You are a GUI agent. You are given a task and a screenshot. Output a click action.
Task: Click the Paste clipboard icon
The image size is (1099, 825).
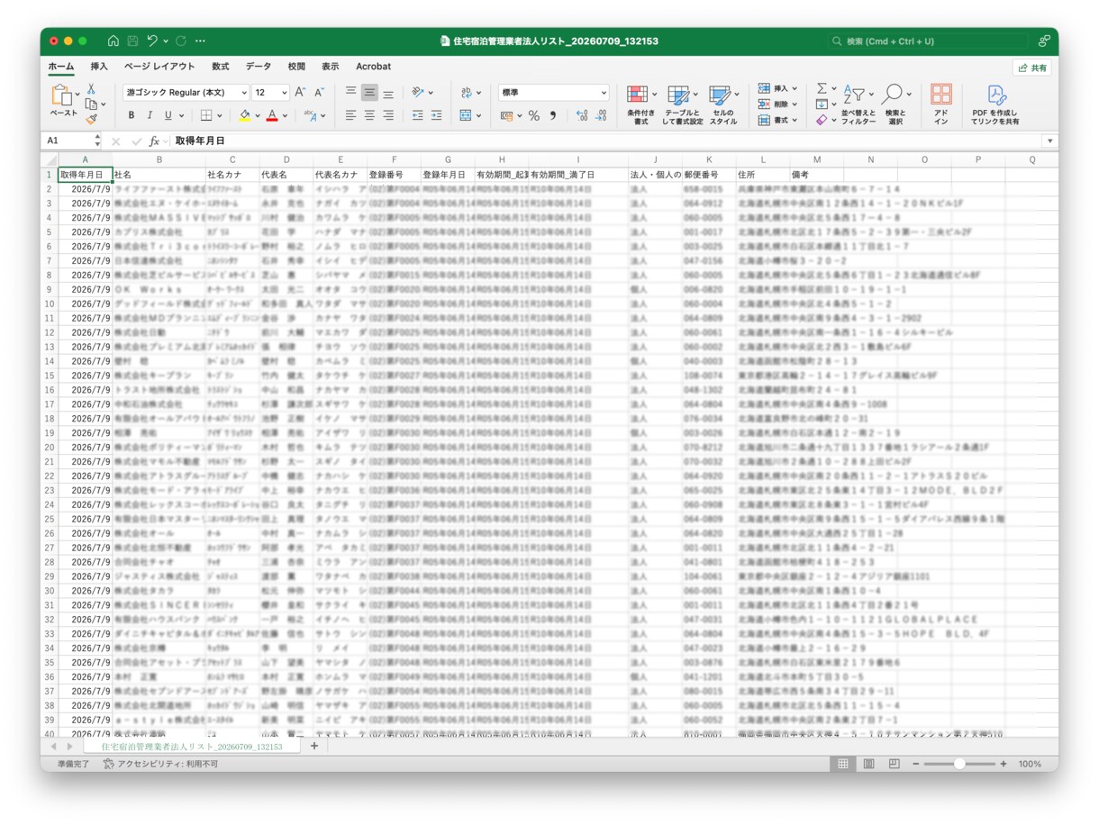tap(62, 95)
